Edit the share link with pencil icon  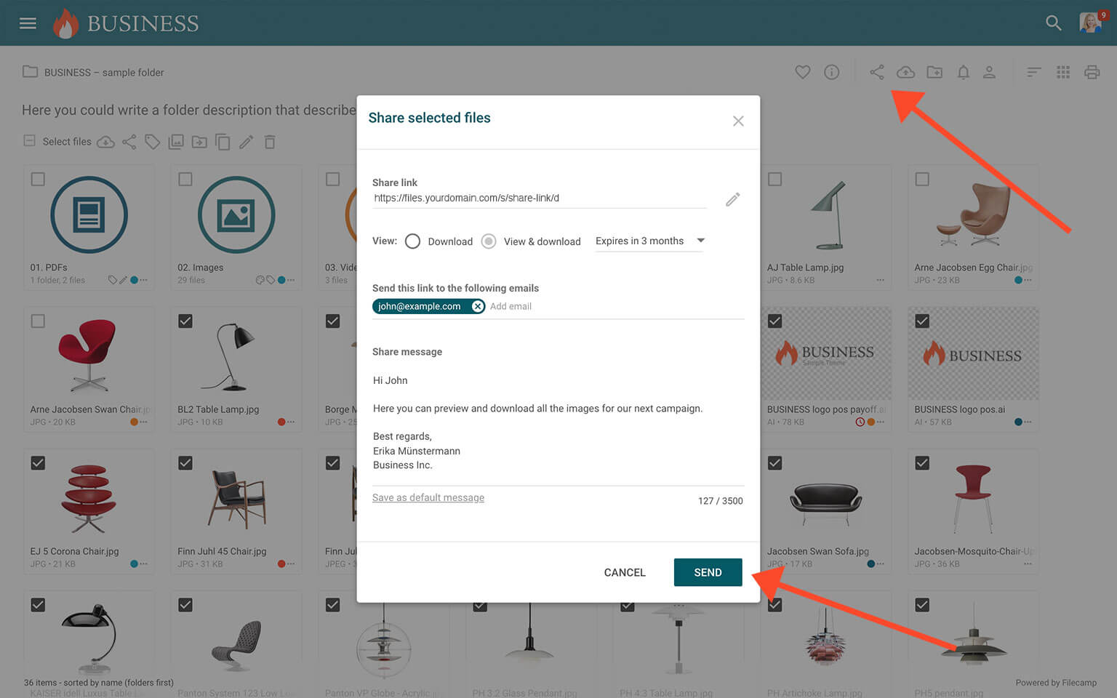[x=733, y=198]
